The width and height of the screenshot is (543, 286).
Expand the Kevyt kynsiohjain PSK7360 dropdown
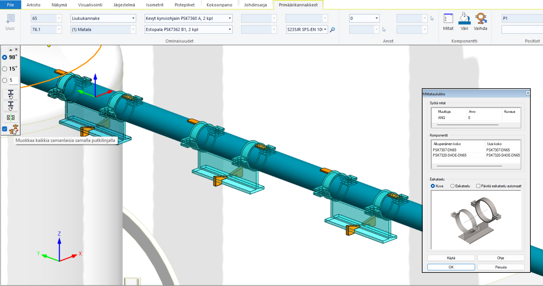coord(230,18)
